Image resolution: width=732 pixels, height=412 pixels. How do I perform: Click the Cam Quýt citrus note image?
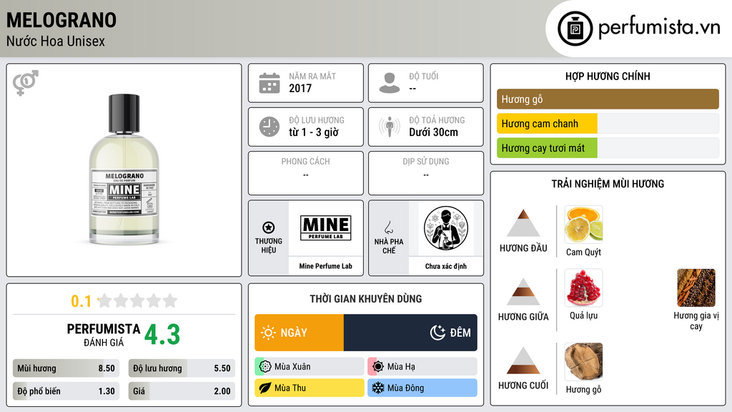[x=583, y=225]
